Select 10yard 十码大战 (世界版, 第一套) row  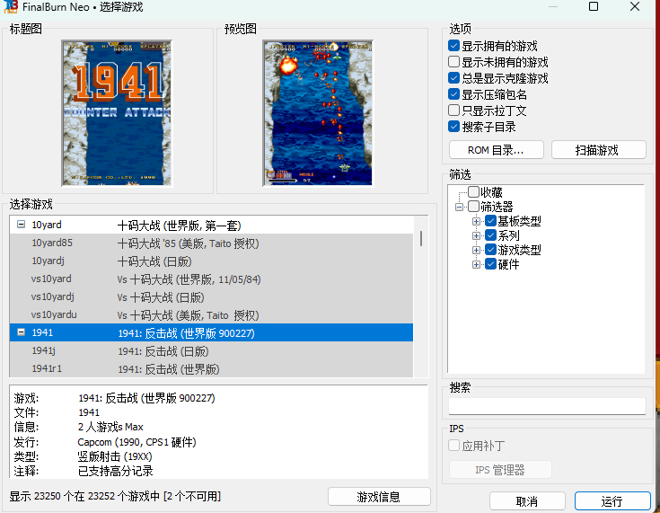[211, 225]
